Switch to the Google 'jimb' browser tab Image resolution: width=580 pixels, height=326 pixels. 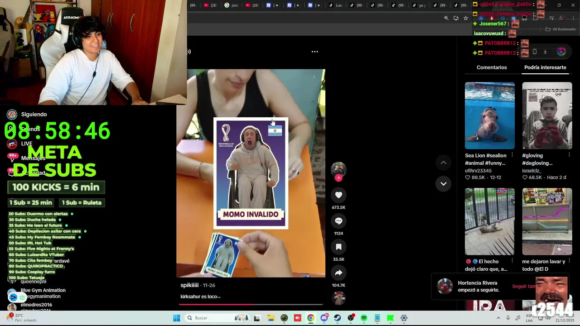point(231,5)
